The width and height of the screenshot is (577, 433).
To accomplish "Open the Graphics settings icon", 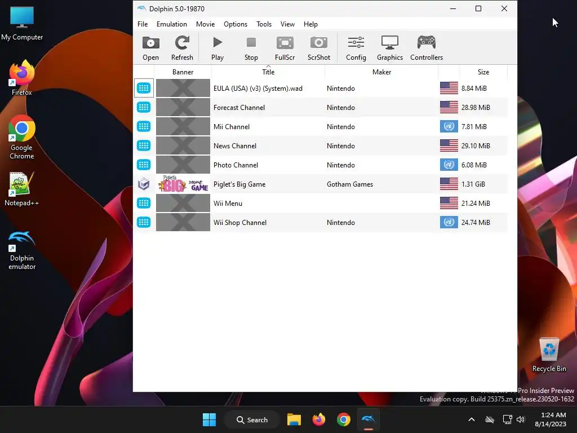I will coord(390,48).
